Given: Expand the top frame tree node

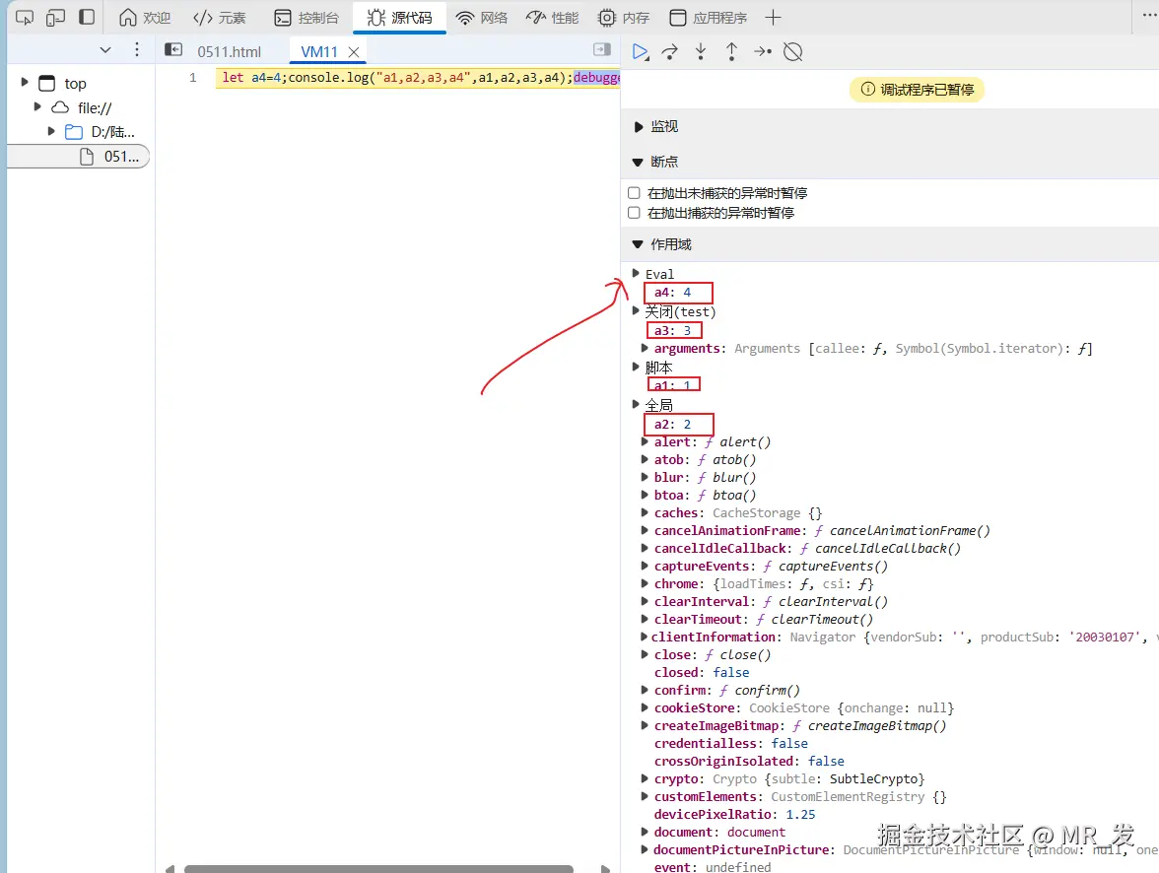Looking at the screenshot, I should click(25, 83).
